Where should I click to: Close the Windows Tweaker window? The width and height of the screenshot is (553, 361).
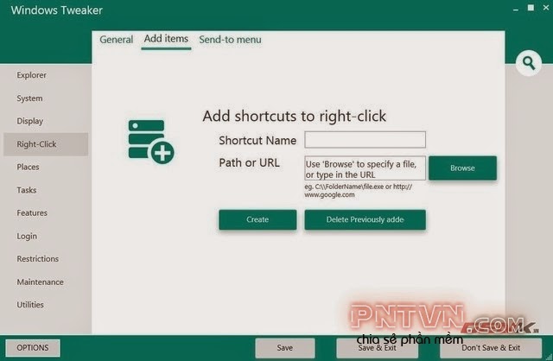[545, 8]
